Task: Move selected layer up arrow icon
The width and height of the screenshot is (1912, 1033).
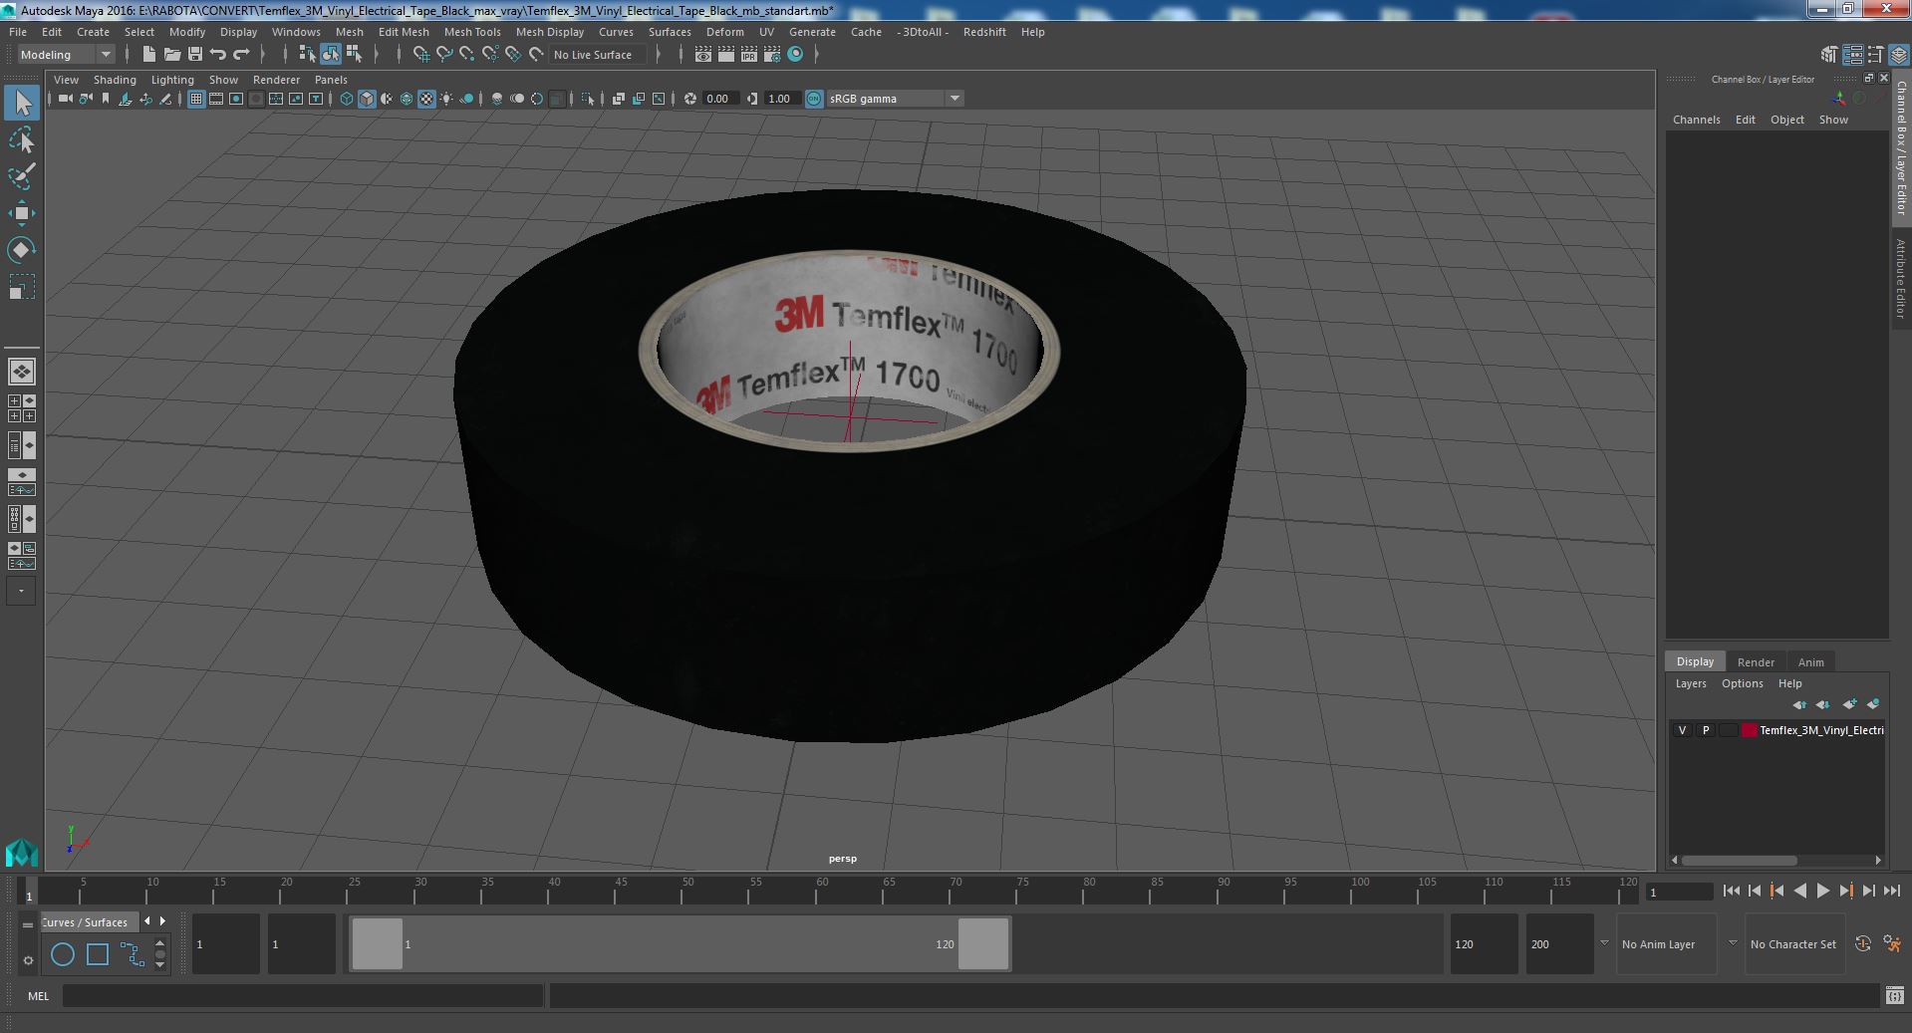Action: pyautogui.click(x=1799, y=704)
